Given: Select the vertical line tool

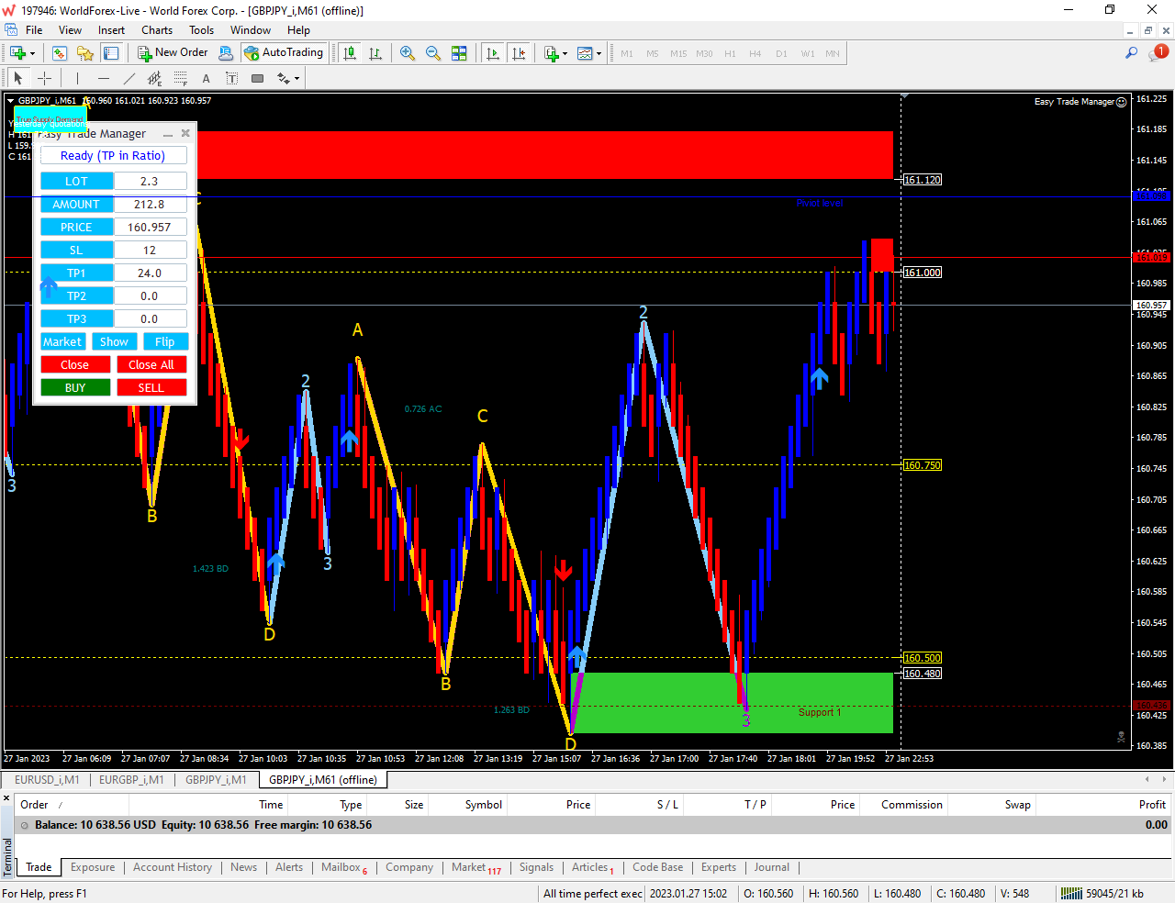Looking at the screenshot, I should coord(77,78).
